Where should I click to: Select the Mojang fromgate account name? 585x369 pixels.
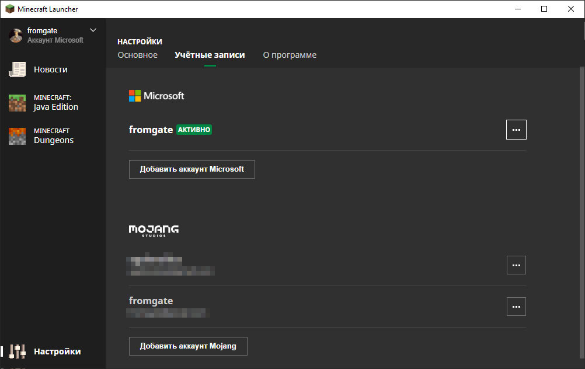pyautogui.click(x=151, y=301)
